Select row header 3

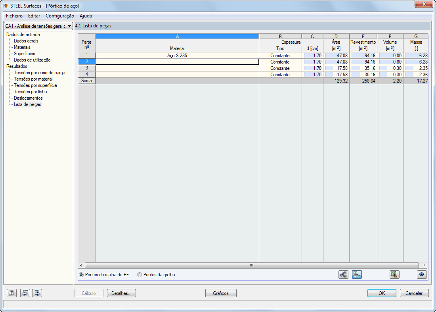click(x=87, y=68)
